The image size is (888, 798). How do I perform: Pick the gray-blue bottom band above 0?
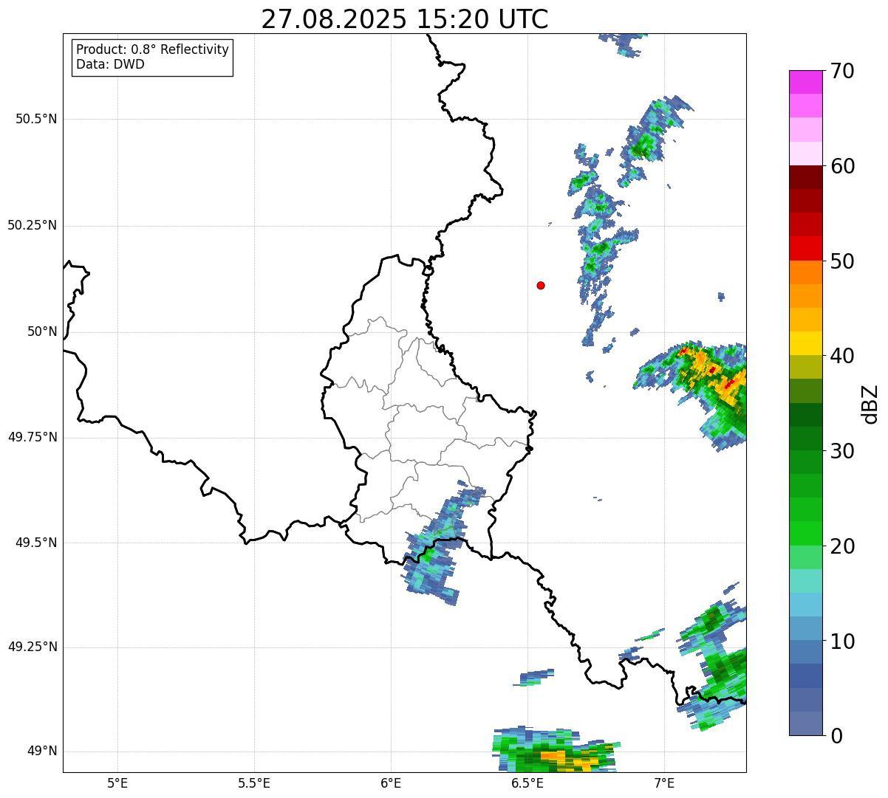(805, 723)
